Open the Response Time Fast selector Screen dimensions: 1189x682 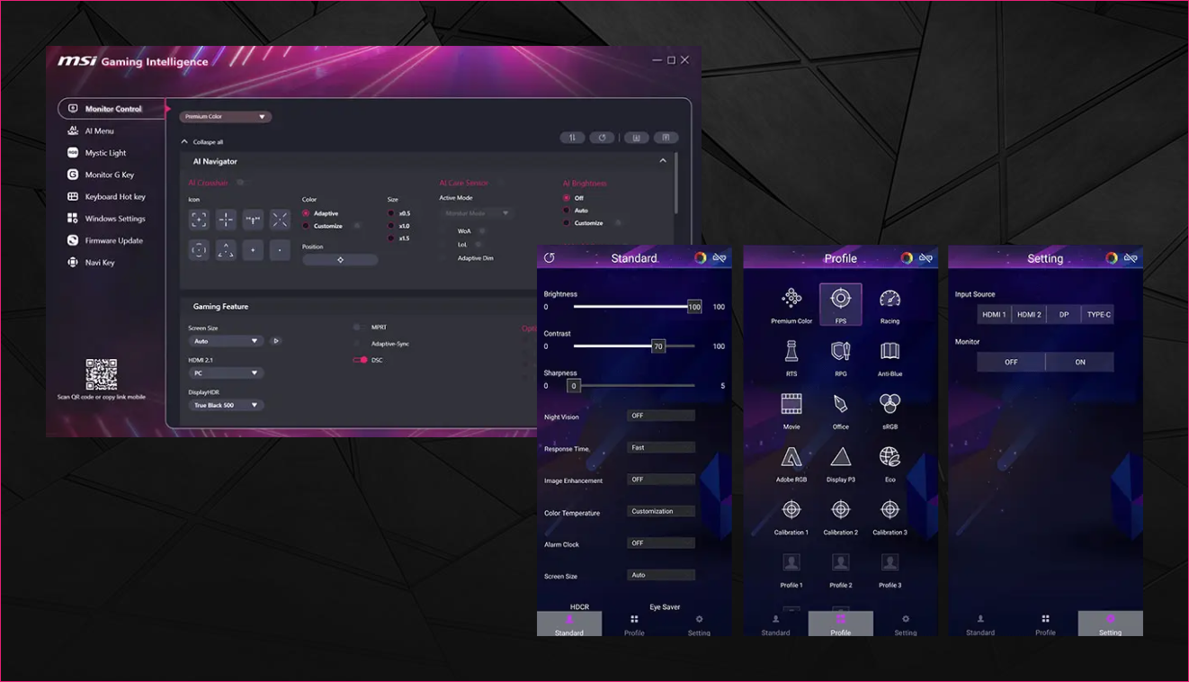[x=661, y=447]
